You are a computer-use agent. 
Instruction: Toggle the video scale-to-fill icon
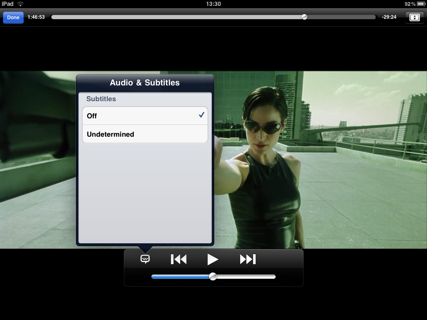pos(414,17)
